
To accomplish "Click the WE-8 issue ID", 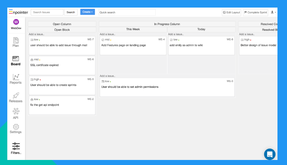I will (230, 39).
